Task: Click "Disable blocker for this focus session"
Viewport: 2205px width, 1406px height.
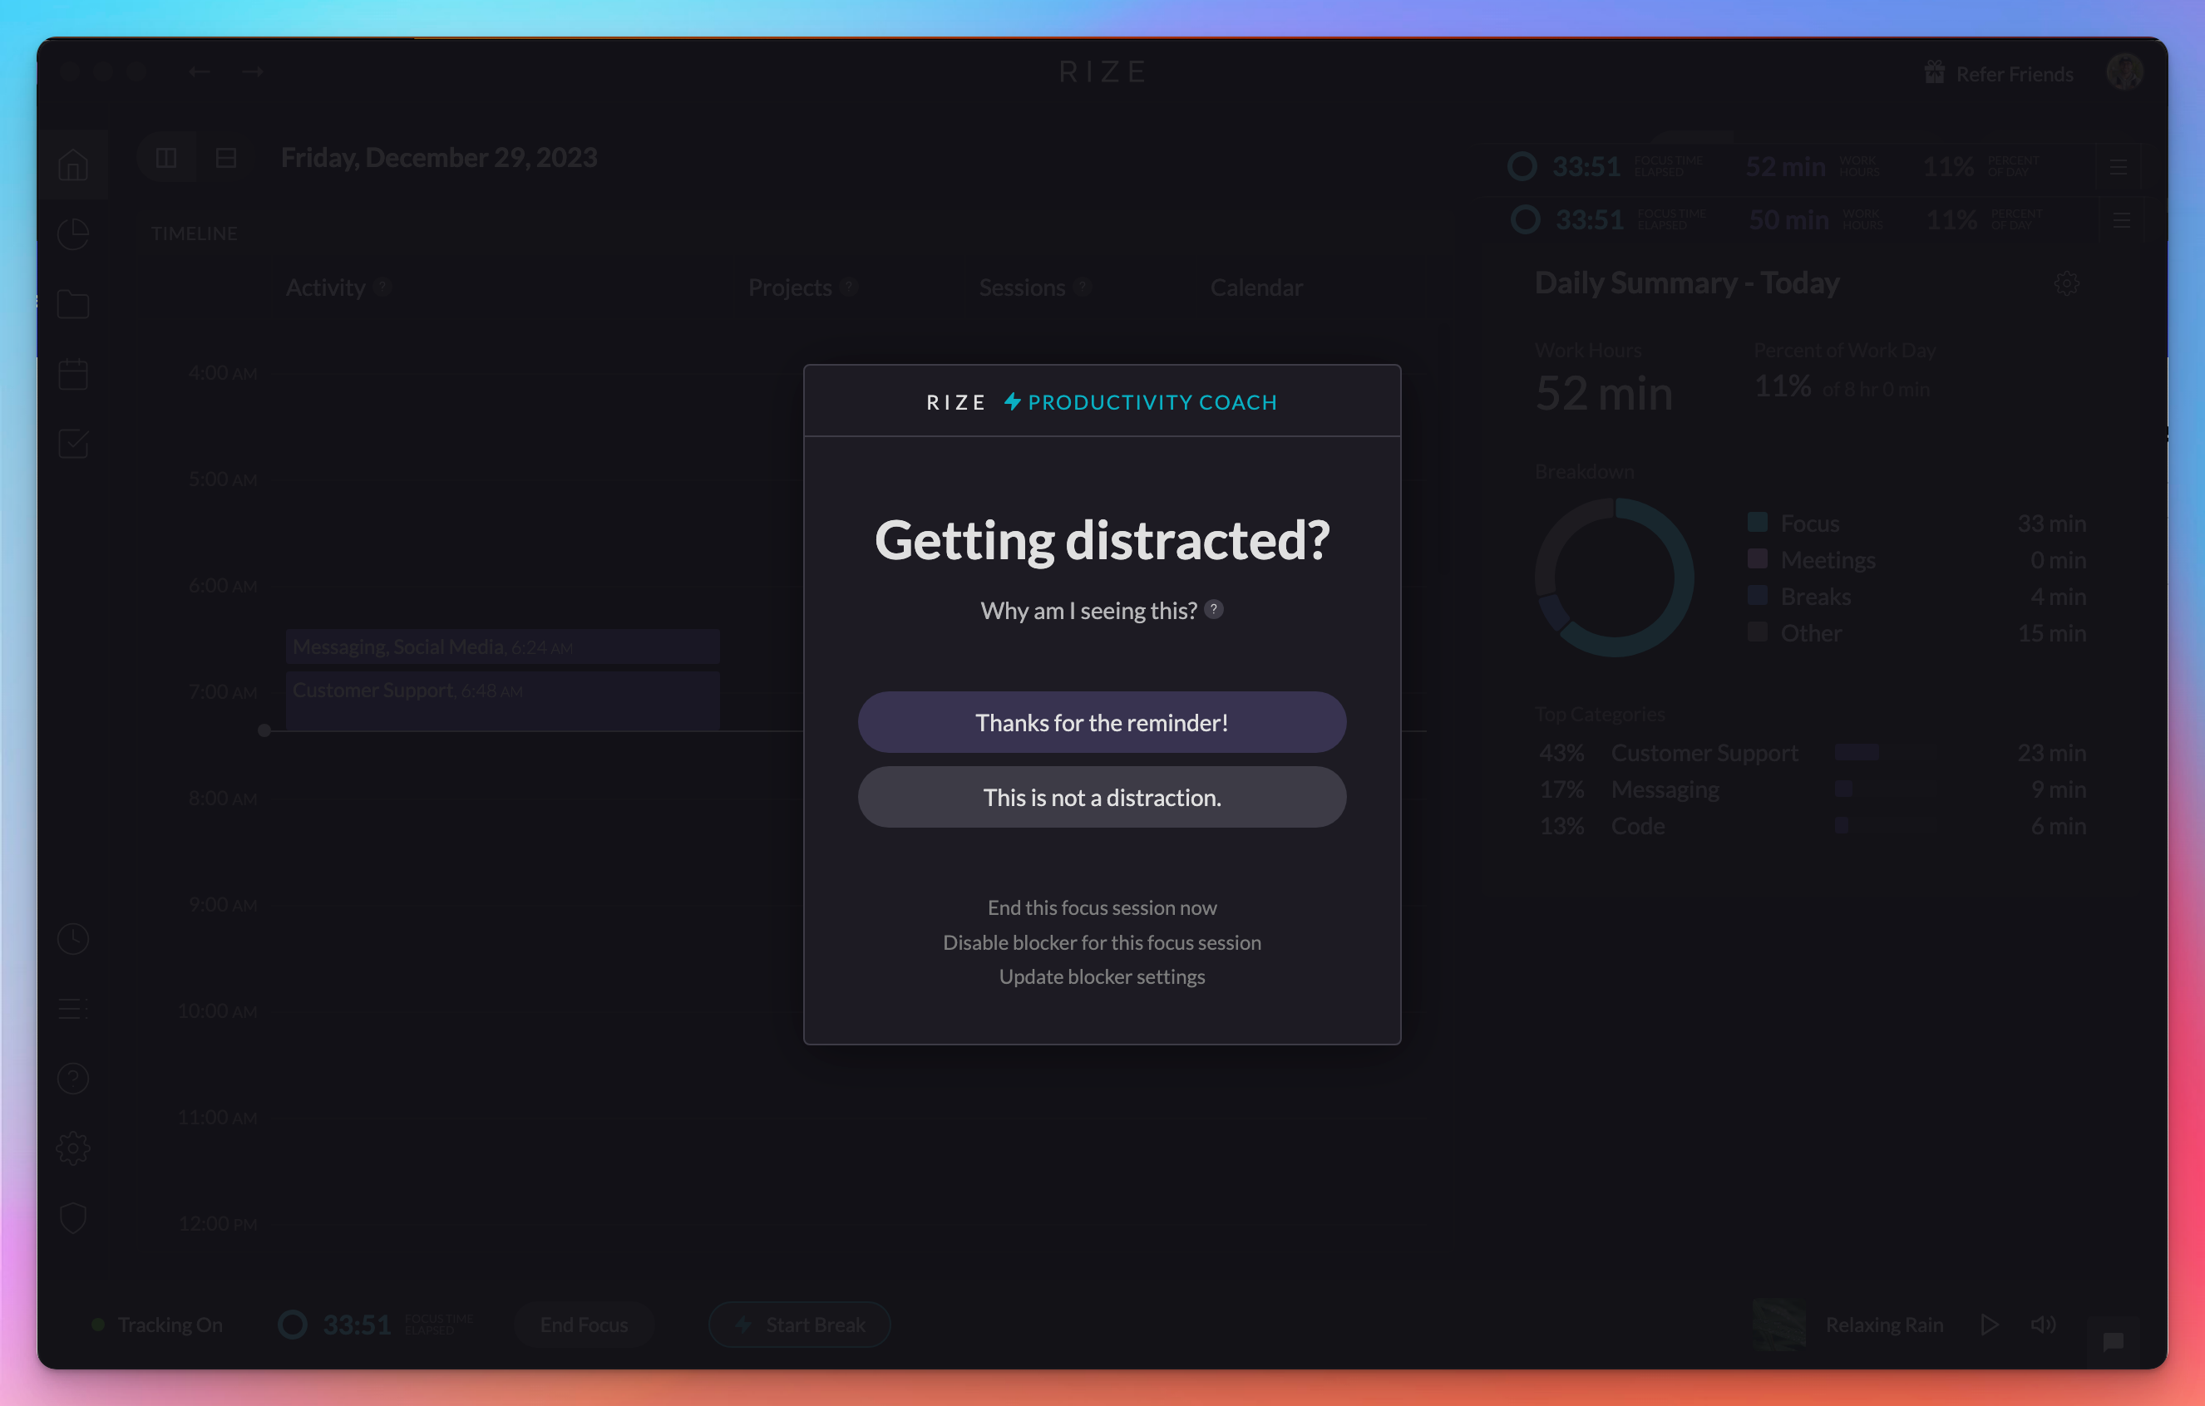Action: coord(1102,942)
